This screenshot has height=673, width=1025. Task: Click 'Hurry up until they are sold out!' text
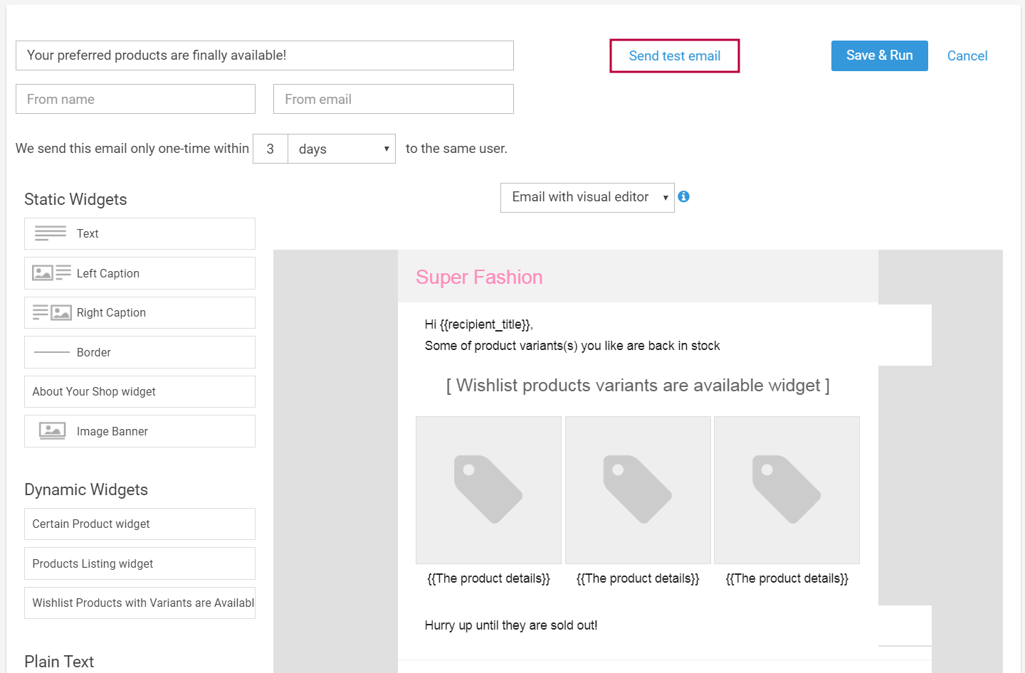(x=511, y=625)
